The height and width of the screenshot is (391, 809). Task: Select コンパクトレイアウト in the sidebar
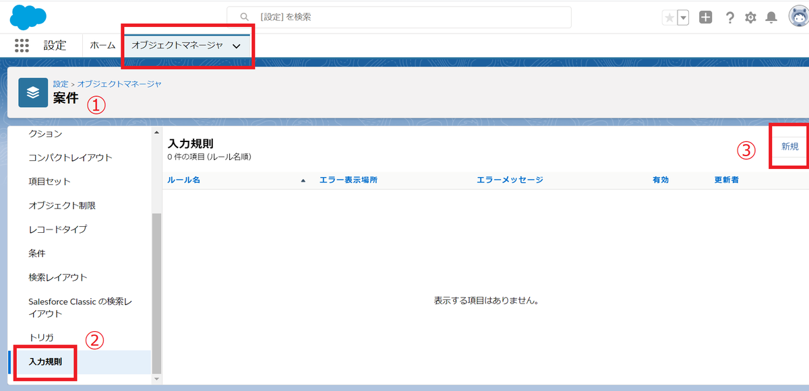(70, 157)
